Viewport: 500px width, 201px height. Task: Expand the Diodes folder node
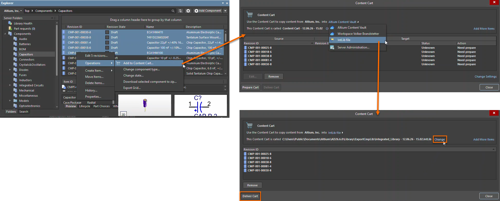(x=10, y=70)
